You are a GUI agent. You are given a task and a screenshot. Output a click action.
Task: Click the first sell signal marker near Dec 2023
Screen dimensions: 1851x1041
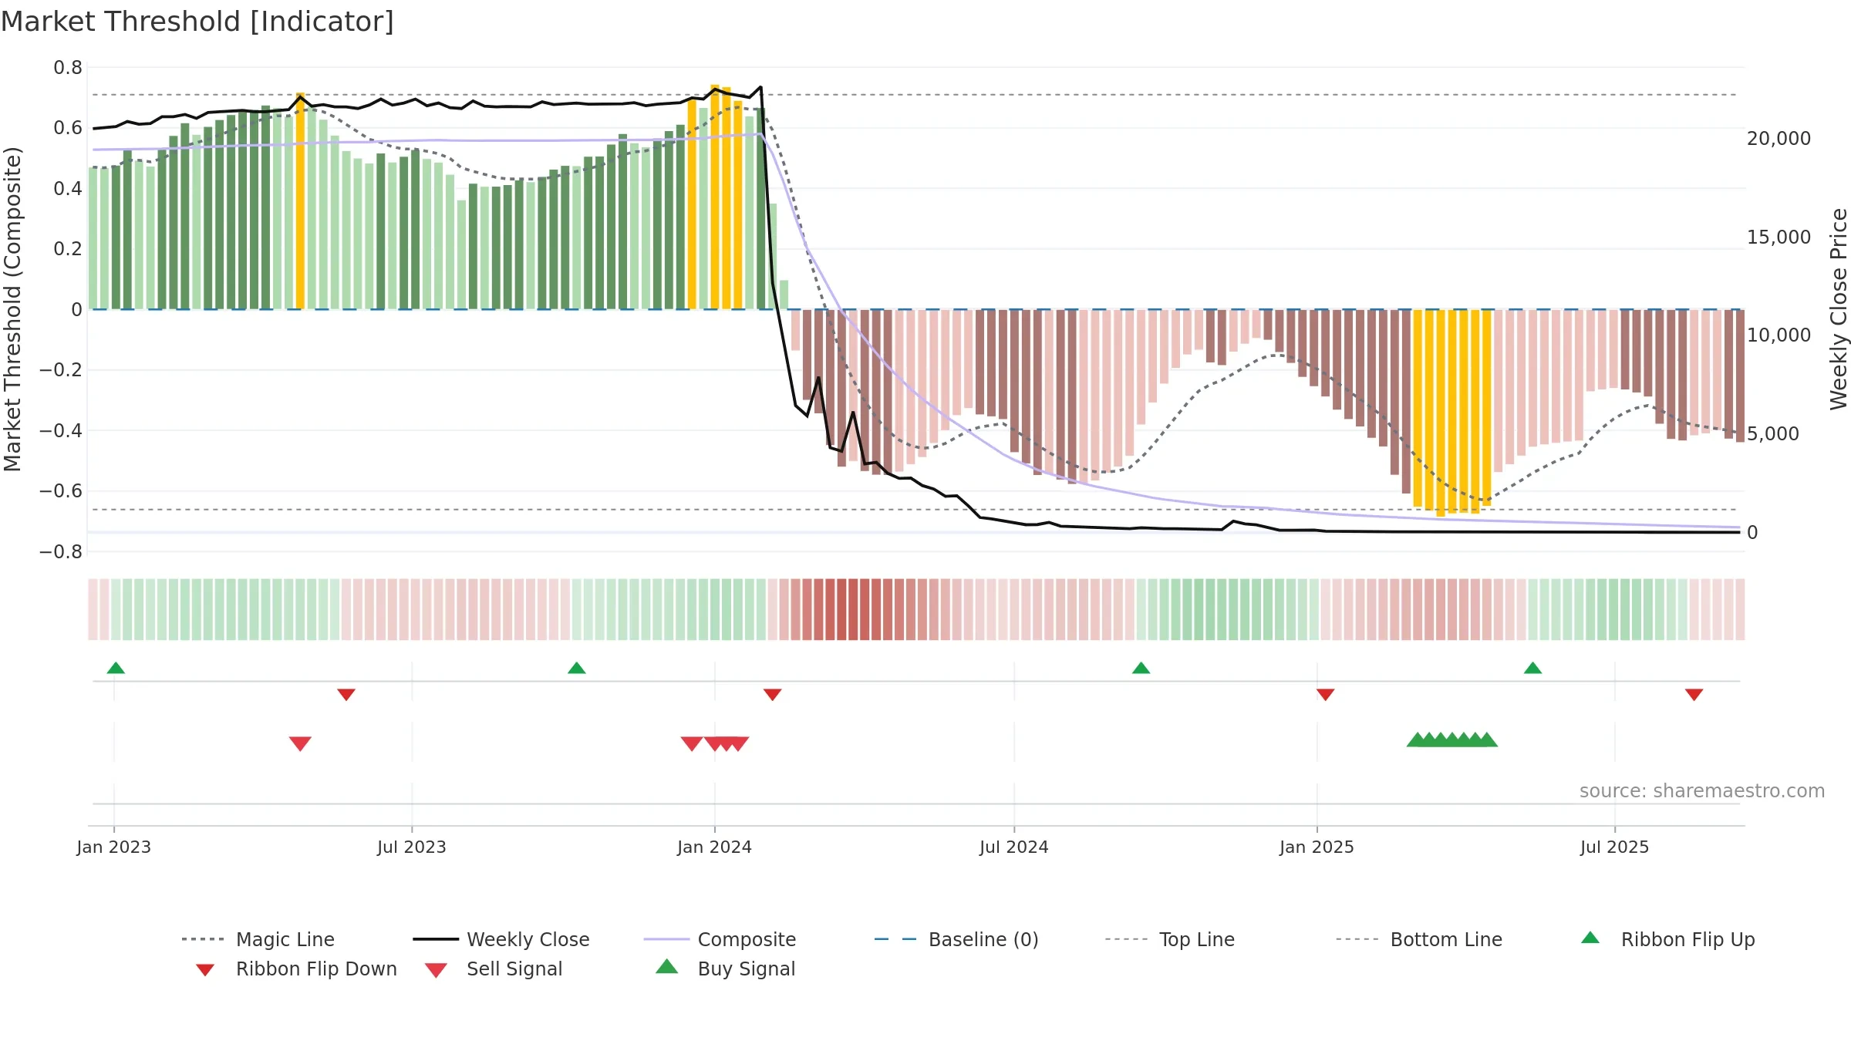692,743
